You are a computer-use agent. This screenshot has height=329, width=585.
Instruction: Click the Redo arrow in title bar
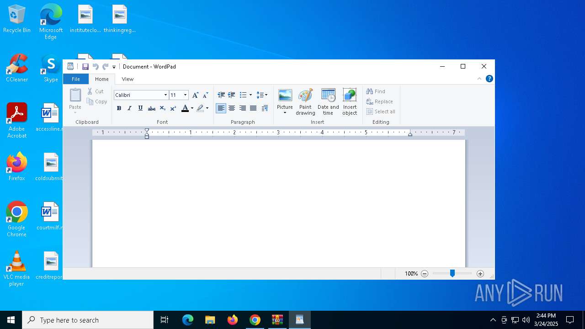[105, 67]
